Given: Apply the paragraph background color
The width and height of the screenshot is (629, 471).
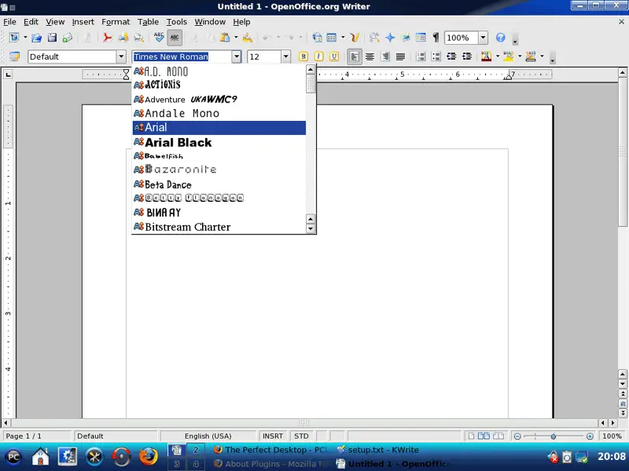Looking at the screenshot, I should click(x=531, y=57).
